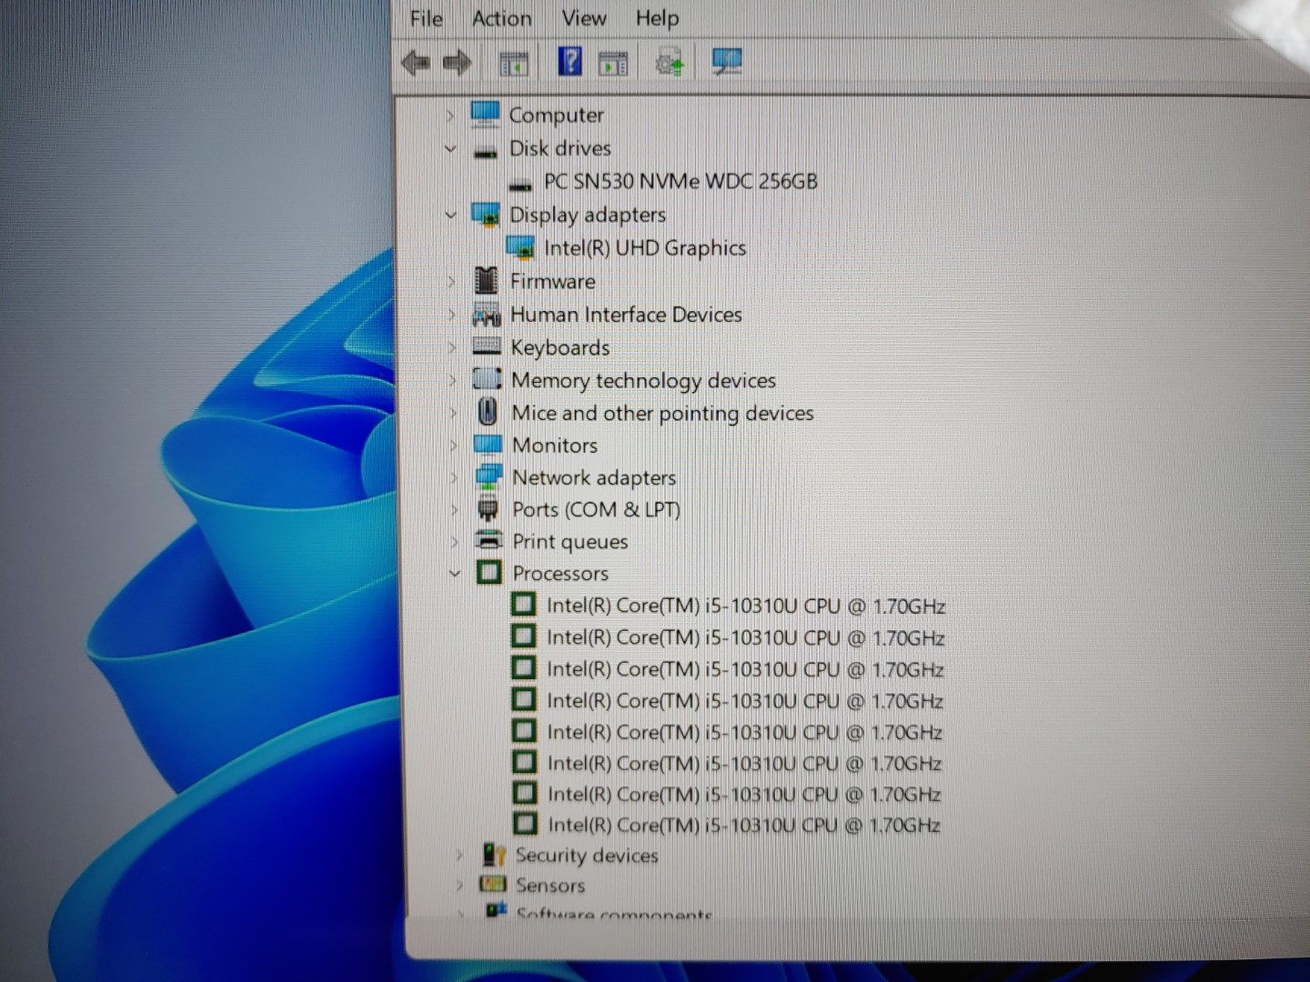Screen dimensions: 1310x982
Task: Select PC SN530 NVMe WDC 256GB
Action: pos(680,181)
